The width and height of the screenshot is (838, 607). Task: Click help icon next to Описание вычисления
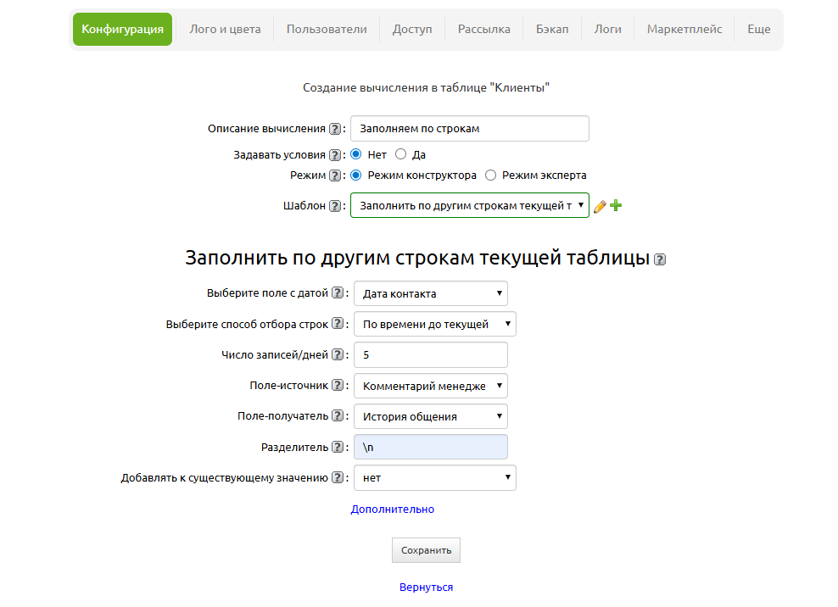(x=334, y=129)
